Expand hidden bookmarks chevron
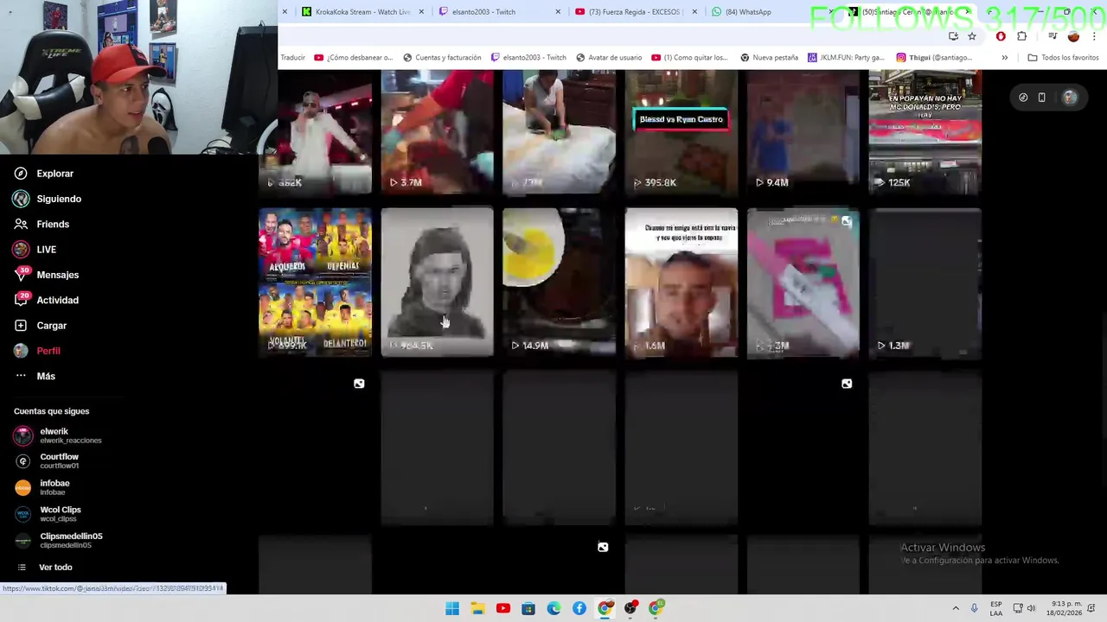 tap(1004, 58)
